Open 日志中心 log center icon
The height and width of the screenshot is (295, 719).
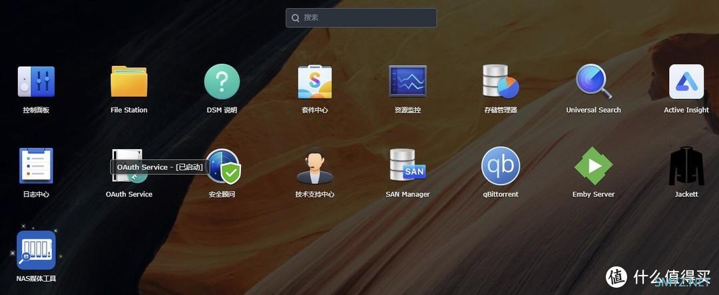[36, 166]
